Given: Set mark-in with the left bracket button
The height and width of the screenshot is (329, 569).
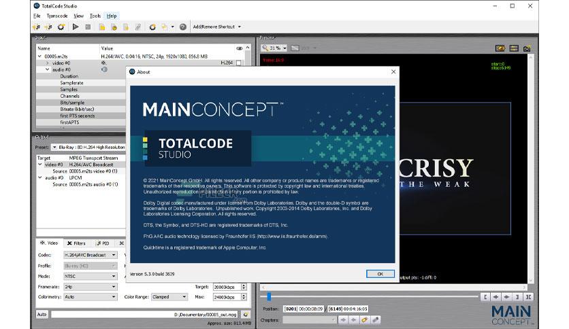Looking at the screenshot, I should (485, 297).
